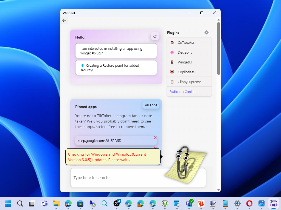Image resolution: width=281 pixels, height=210 pixels.
Task: Open the Windows Start menu
Action: coord(8,203)
